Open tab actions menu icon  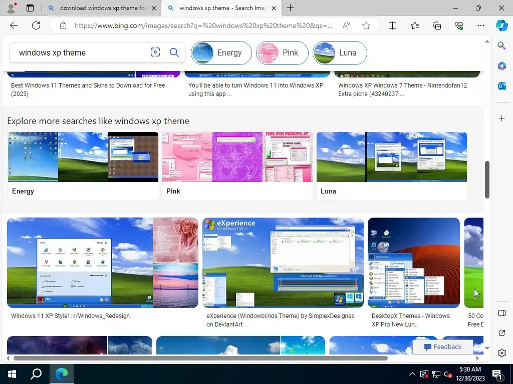30,8
